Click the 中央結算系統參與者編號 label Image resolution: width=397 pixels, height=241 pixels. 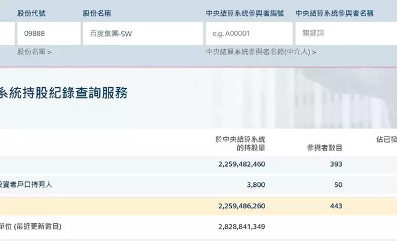coord(245,13)
